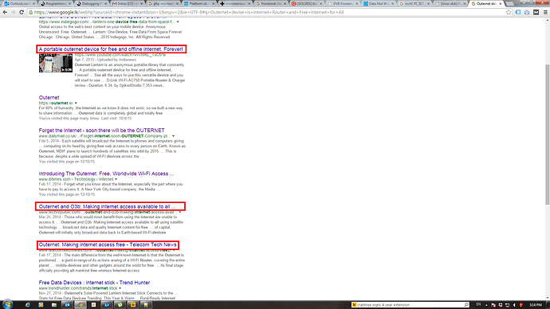The width and height of the screenshot is (550, 309).
Task: Click the browser back arrow
Action: [x=5, y=12]
